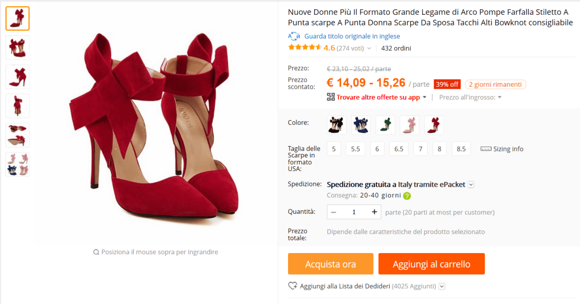Open the wishlist dropdown arrow after Aggiunti
The height and width of the screenshot is (304, 580).
pyautogui.click(x=441, y=286)
